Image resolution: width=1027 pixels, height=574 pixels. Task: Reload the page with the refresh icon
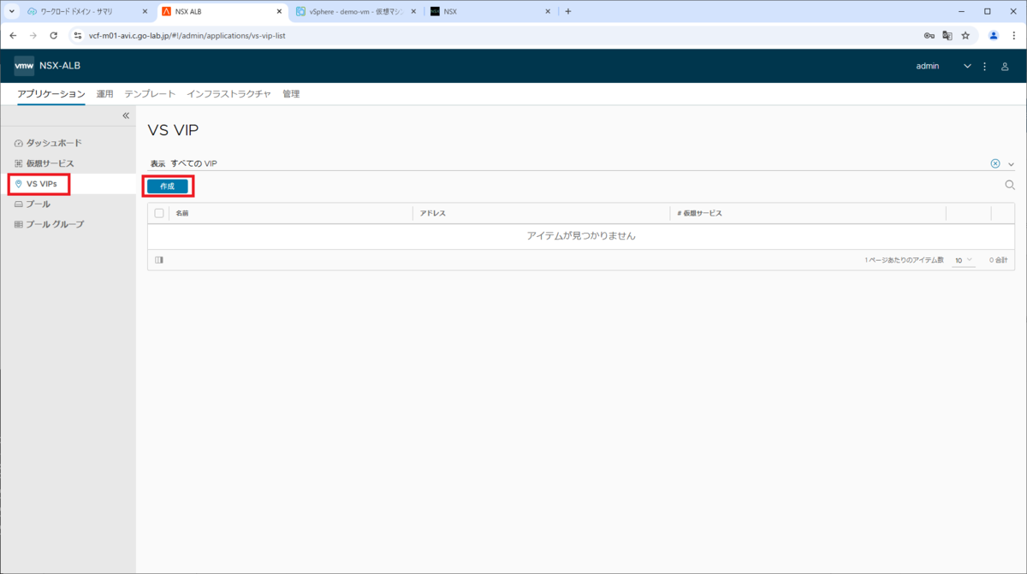[x=54, y=36]
